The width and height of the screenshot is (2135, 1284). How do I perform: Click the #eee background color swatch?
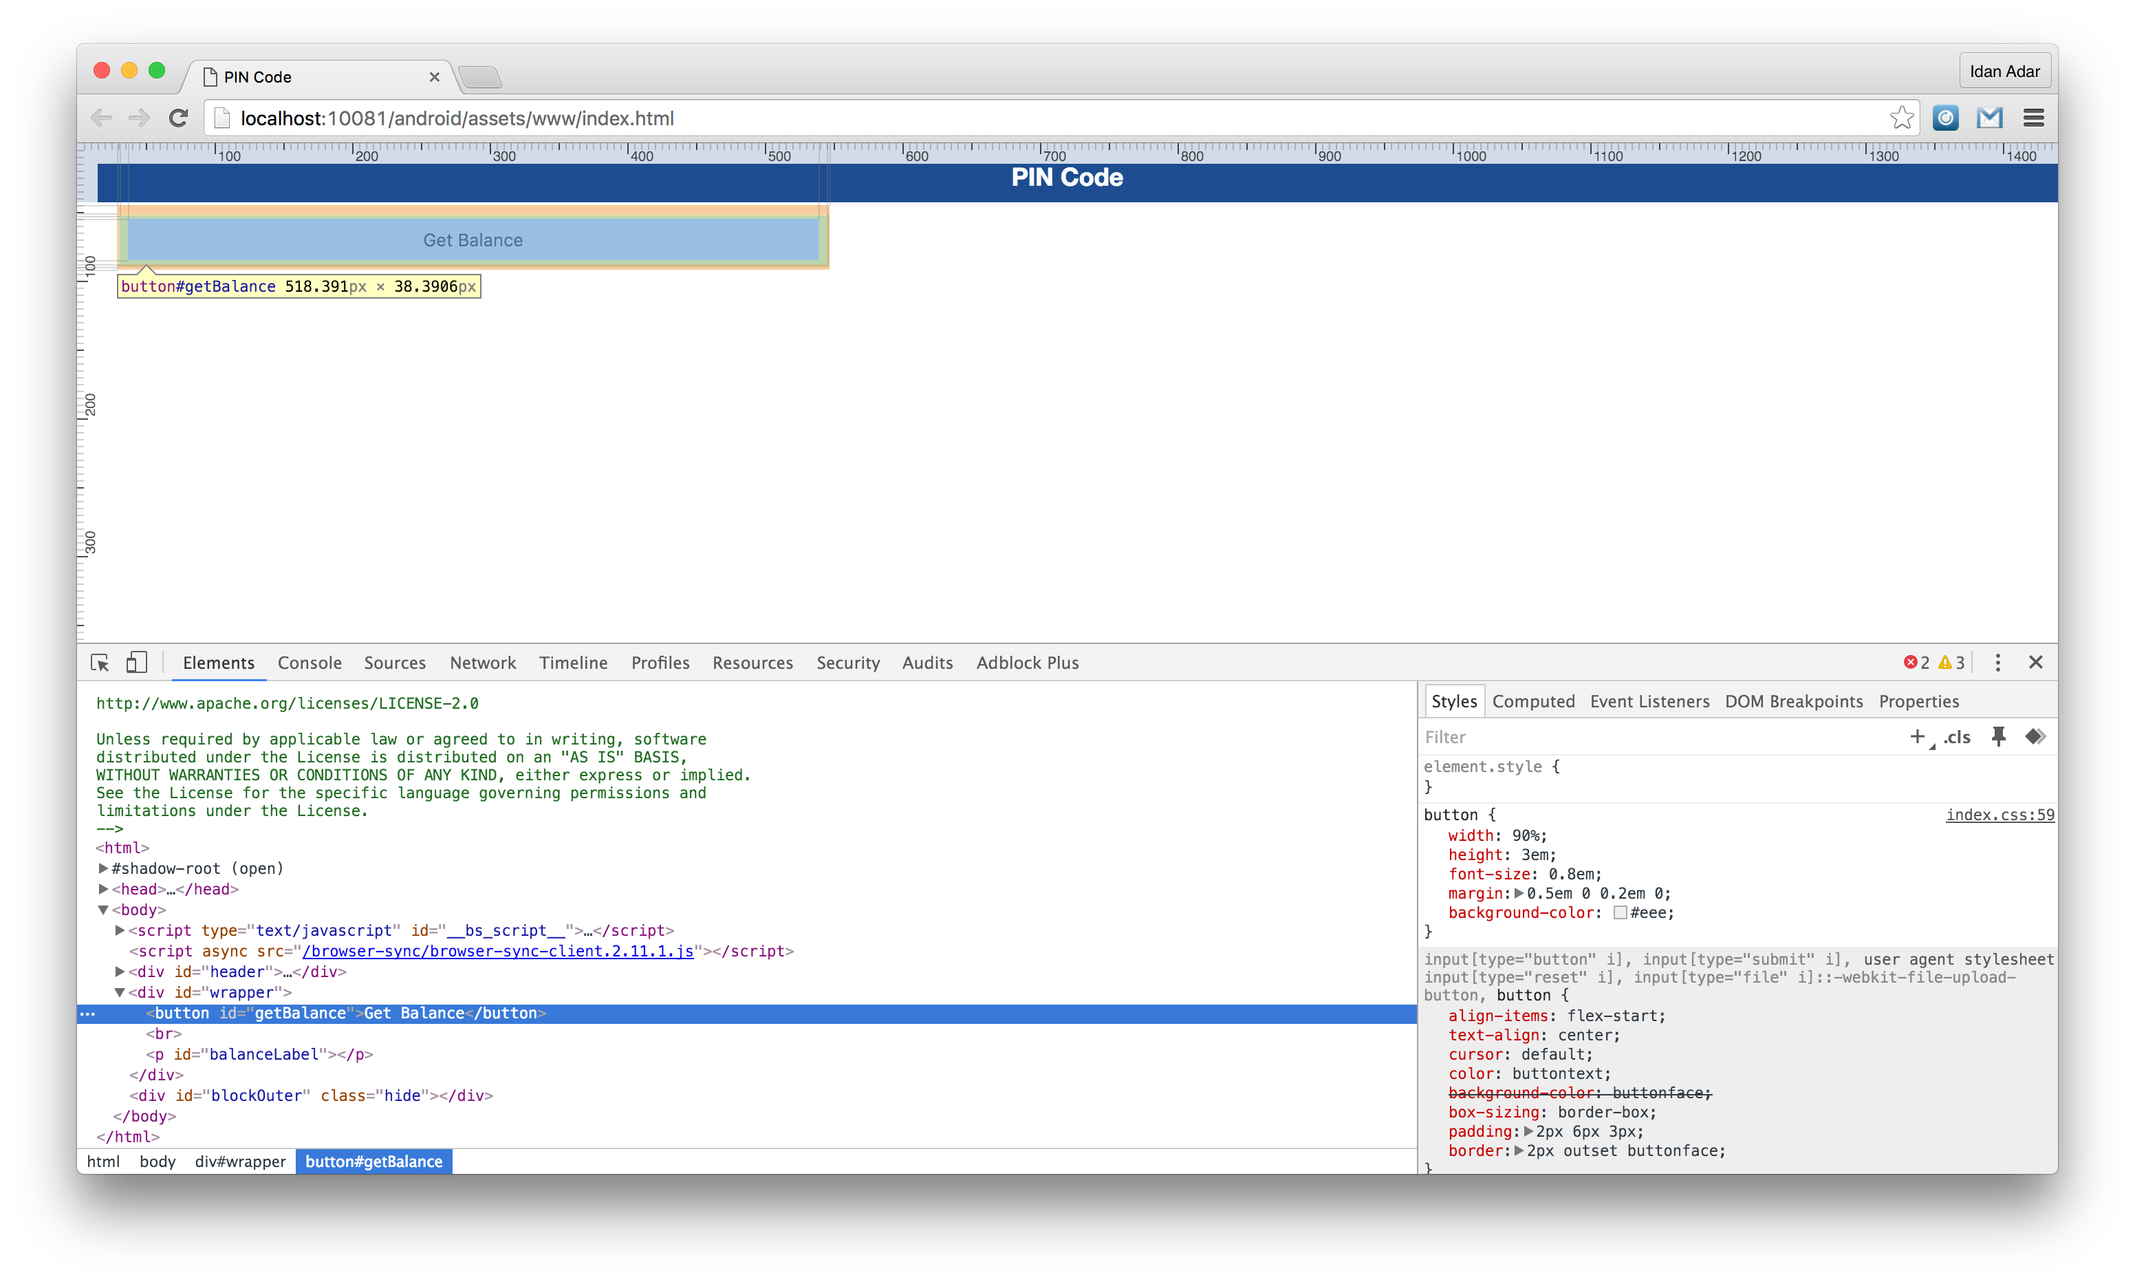[1620, 913]
